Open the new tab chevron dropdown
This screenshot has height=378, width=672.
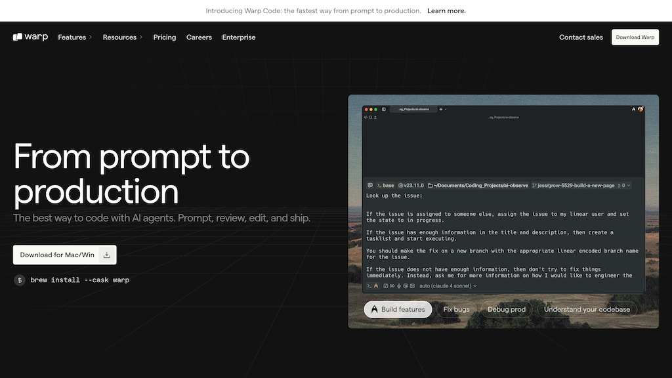tap(445, 109)
